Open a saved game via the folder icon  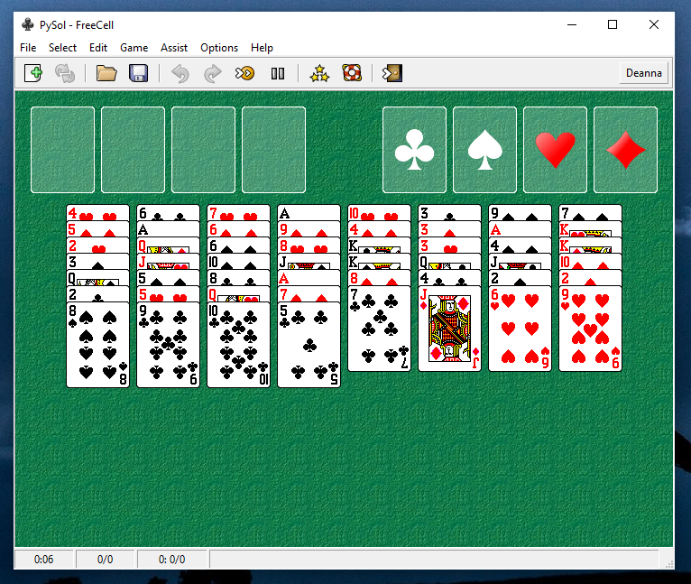106,73
